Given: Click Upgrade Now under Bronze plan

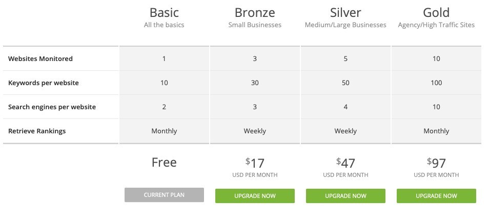Looking at the screenshot, I should point(255,196).
